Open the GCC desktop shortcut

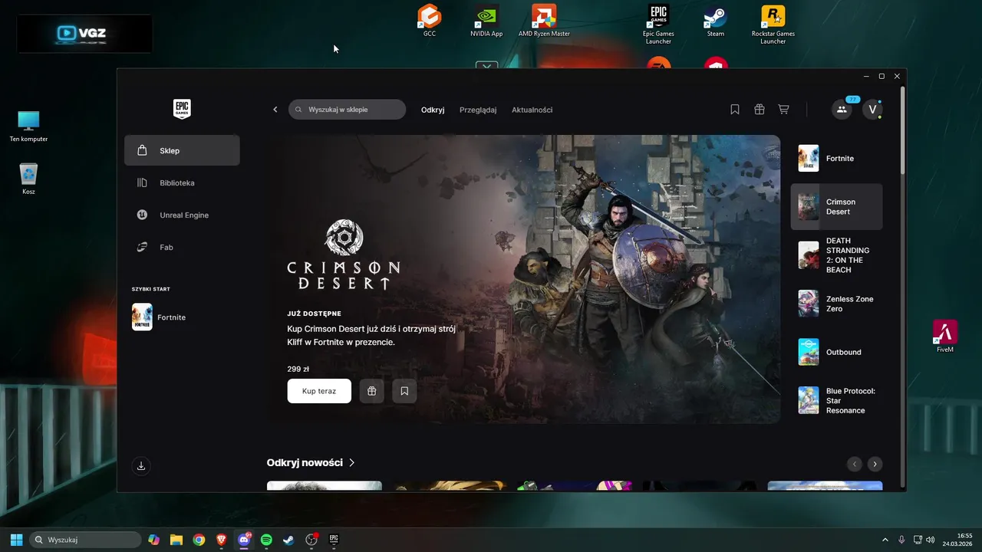(430, 20)
